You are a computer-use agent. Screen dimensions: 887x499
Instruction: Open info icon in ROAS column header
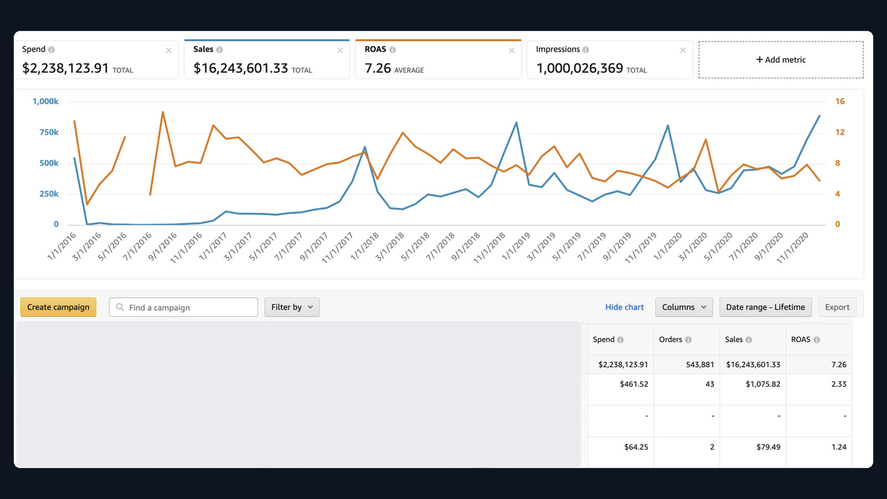817,340
